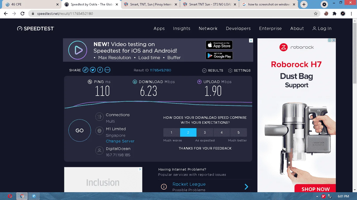Click the cookie extension icon

(326, 14)
